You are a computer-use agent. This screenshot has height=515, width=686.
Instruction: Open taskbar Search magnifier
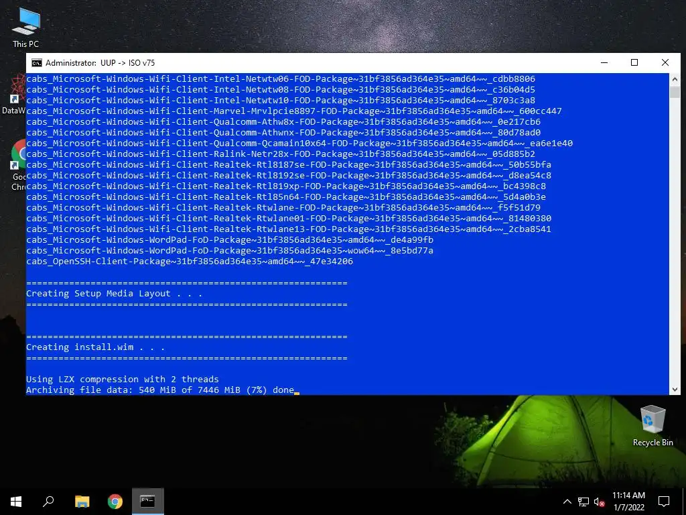click(48, 502)
